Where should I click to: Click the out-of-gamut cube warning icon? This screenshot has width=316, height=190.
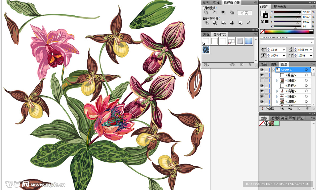point(262,21)
